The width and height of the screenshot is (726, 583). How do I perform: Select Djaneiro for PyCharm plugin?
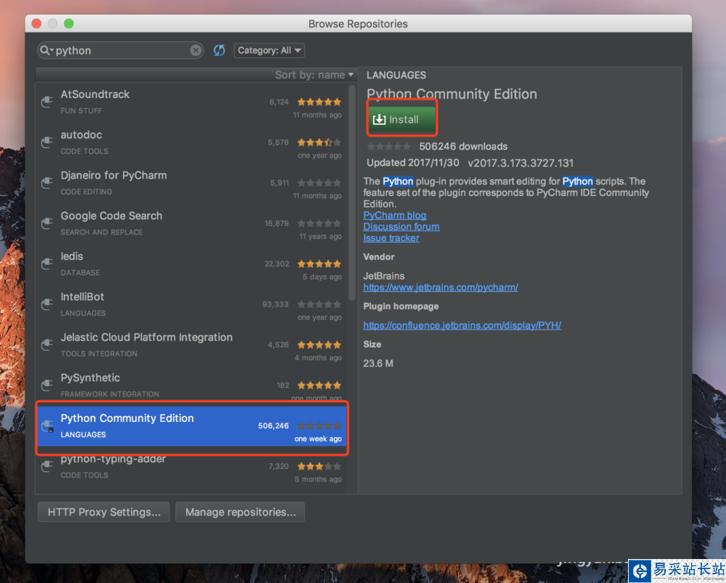pyautogui.click(x=192, y=184)
